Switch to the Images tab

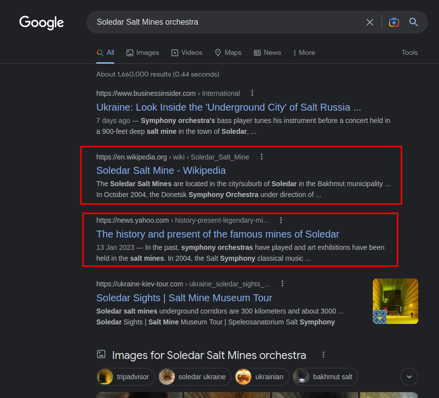point(143,53)
